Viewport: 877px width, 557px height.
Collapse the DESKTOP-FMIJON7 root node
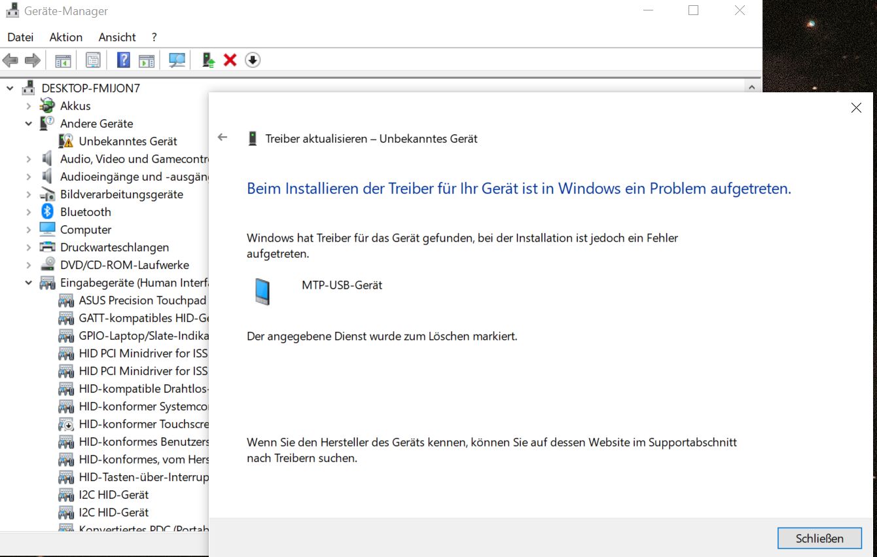[10, 88]
